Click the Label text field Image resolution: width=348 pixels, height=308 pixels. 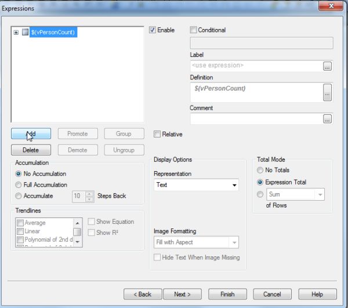(256, 66)
